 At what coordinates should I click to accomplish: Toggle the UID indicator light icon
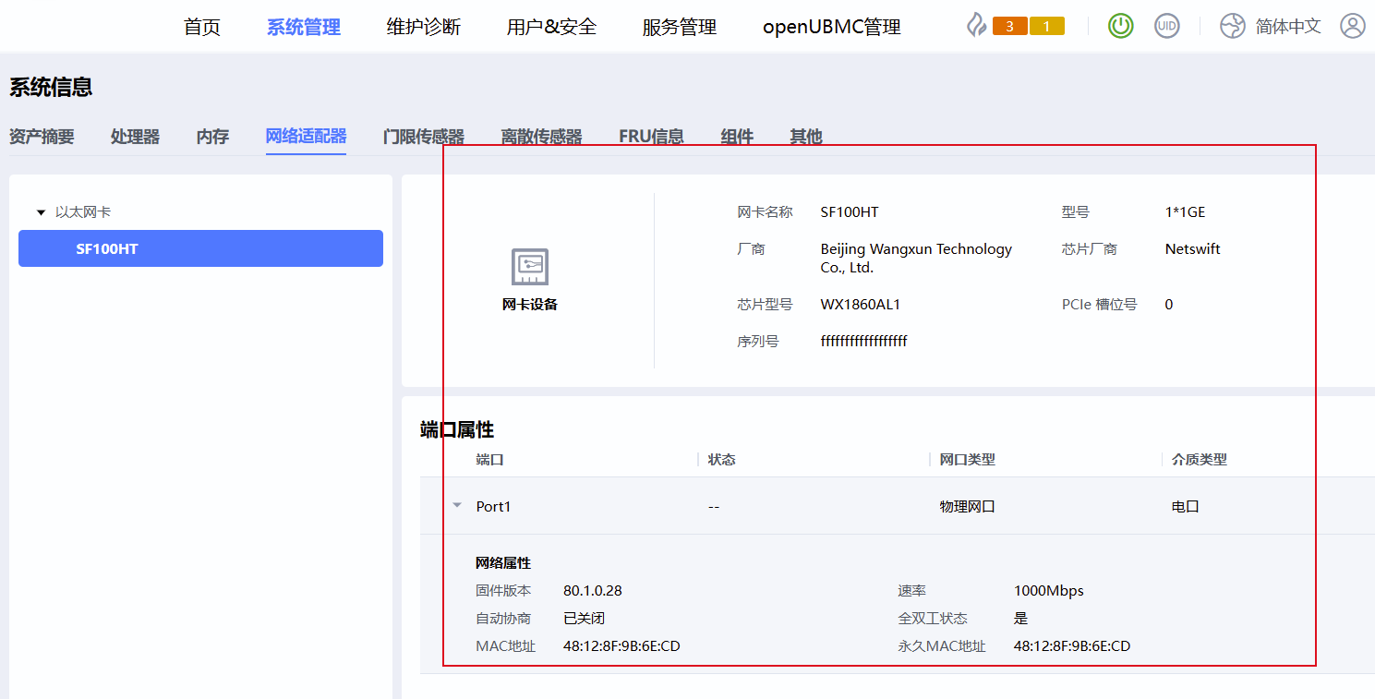coord(1167,26)
